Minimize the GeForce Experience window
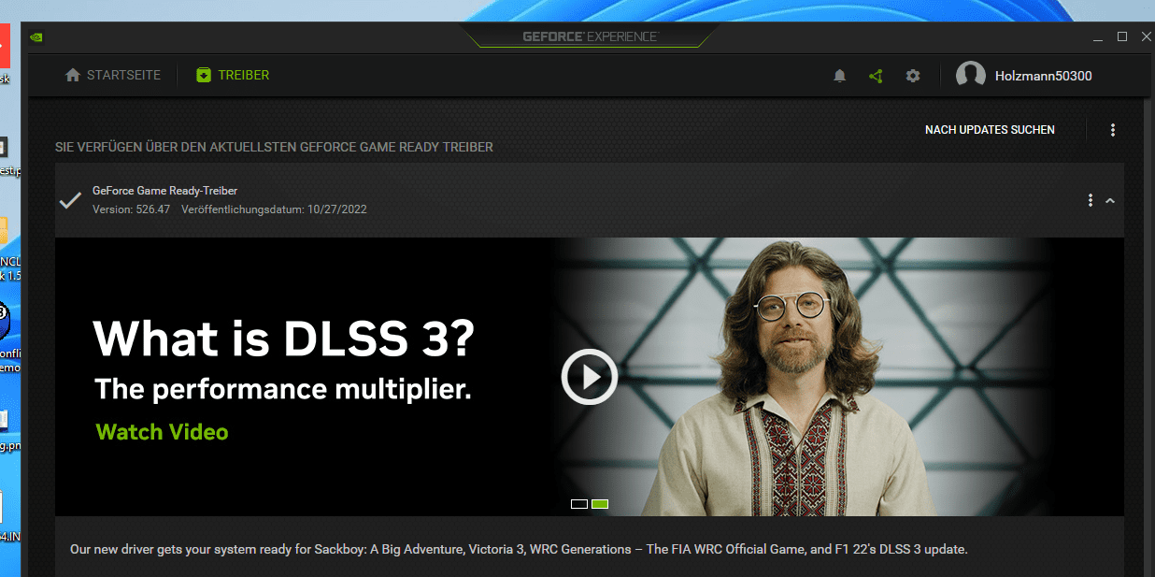 pyautogui.click(x=1097, y=37)
